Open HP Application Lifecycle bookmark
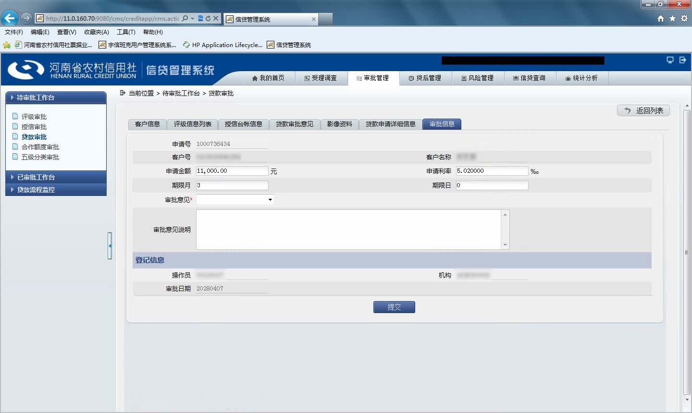Image resolution: width=692 pixels, height=413 pixels. (x=222, y=45)
